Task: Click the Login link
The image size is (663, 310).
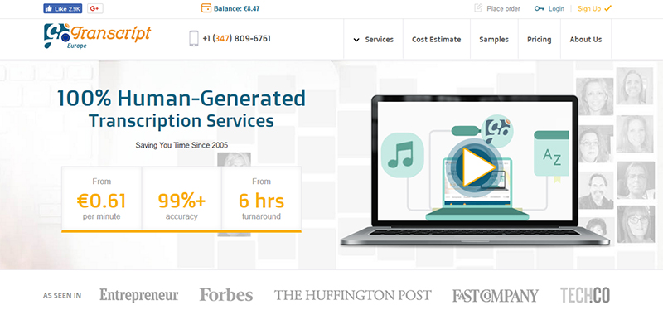Action: [x=556, y=8]
